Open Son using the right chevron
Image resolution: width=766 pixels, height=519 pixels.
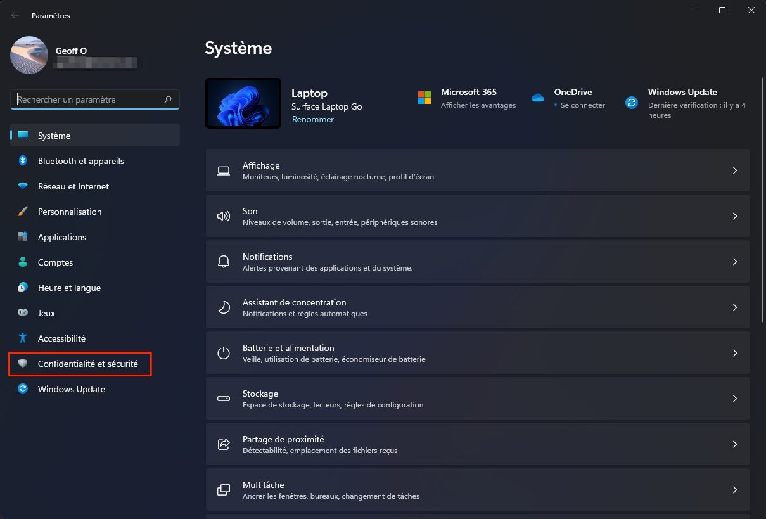point(735,216)
